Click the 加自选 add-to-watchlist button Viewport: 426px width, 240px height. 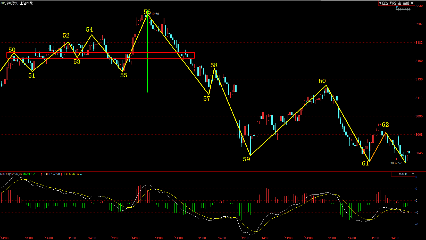(x=383, y=3)
